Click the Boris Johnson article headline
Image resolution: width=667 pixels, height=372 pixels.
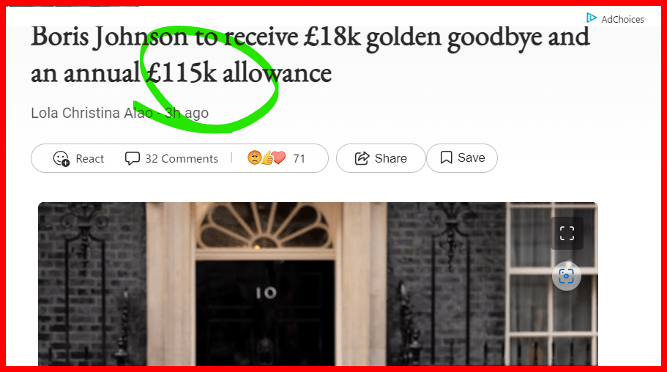pos(310,55)
